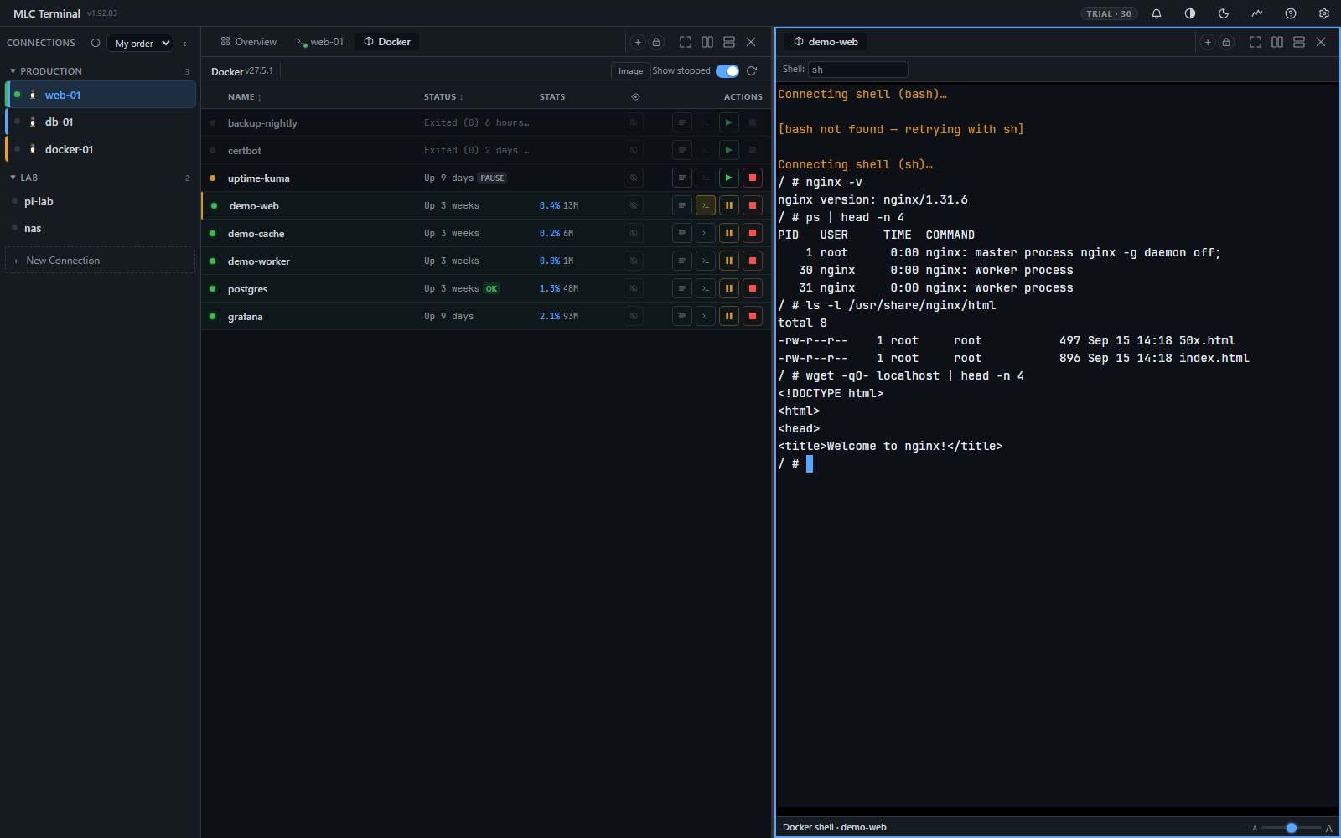
Task: Click New Connection button
Action: pyautogui.click(x=100, y=261)
